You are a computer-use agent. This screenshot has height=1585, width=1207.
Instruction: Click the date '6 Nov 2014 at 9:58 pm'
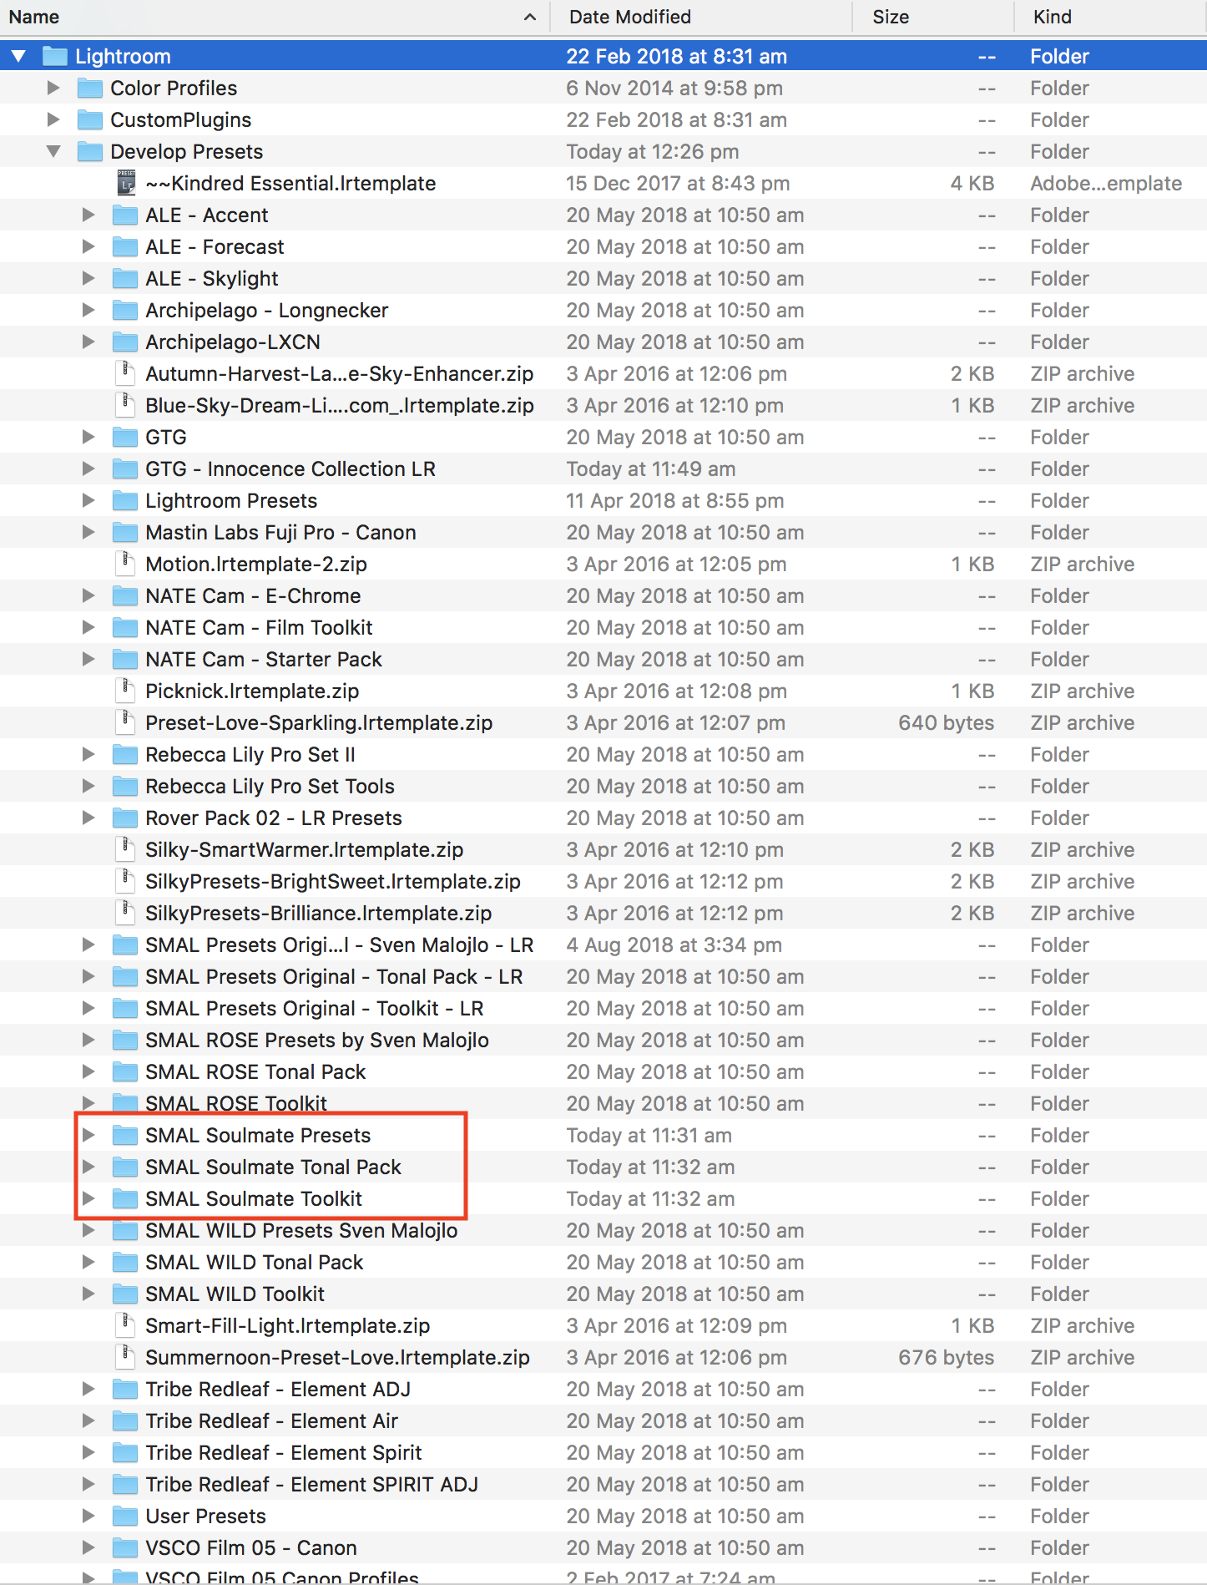(674, 88)
